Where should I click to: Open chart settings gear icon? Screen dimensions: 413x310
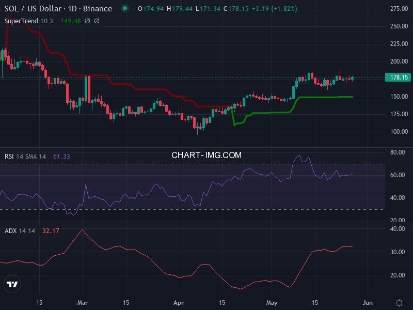399,303
